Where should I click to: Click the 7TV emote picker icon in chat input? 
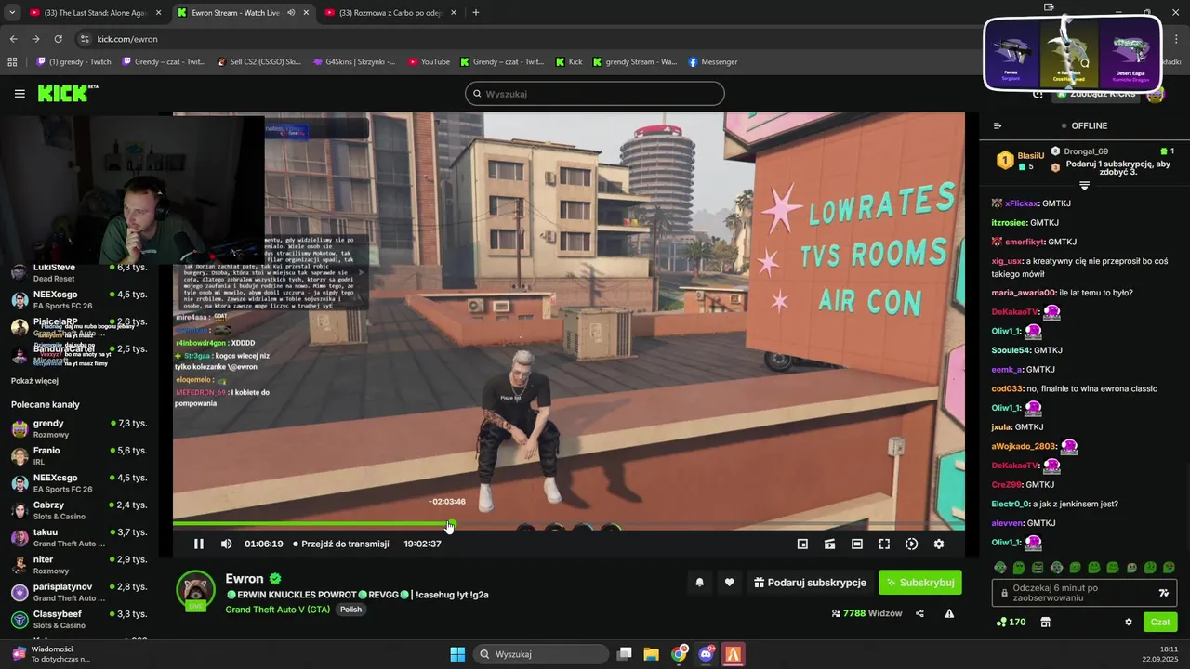coord(1163,593)
